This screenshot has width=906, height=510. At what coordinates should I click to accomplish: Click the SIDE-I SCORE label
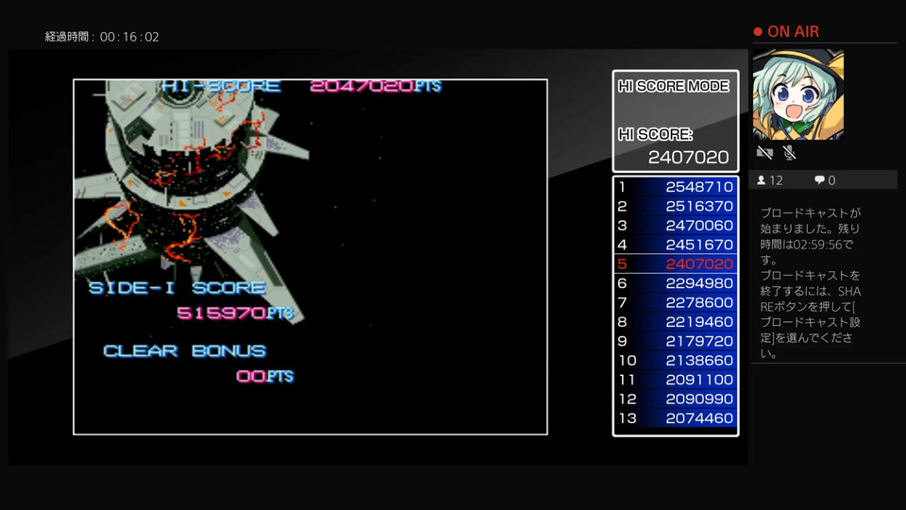177,288
